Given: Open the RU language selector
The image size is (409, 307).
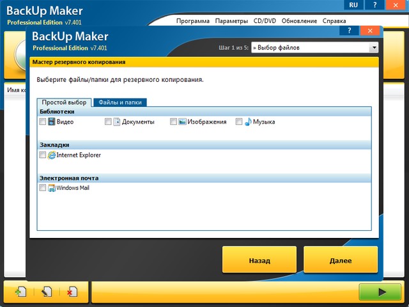Looking at the screenshot, I should pos(353,5).
